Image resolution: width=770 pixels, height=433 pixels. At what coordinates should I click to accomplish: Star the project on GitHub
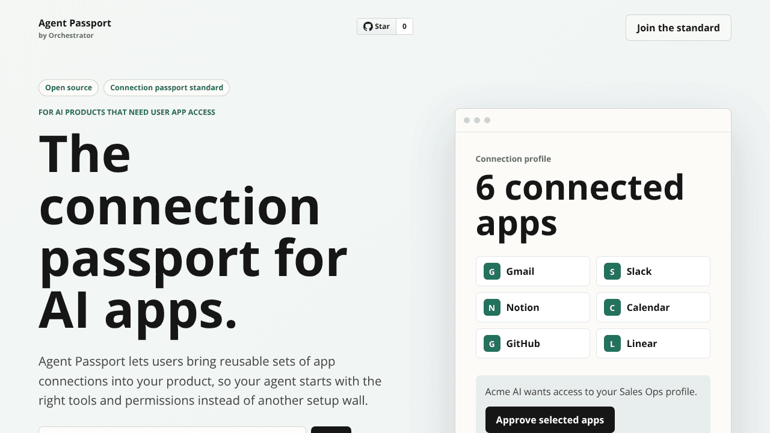pos(377,26)
